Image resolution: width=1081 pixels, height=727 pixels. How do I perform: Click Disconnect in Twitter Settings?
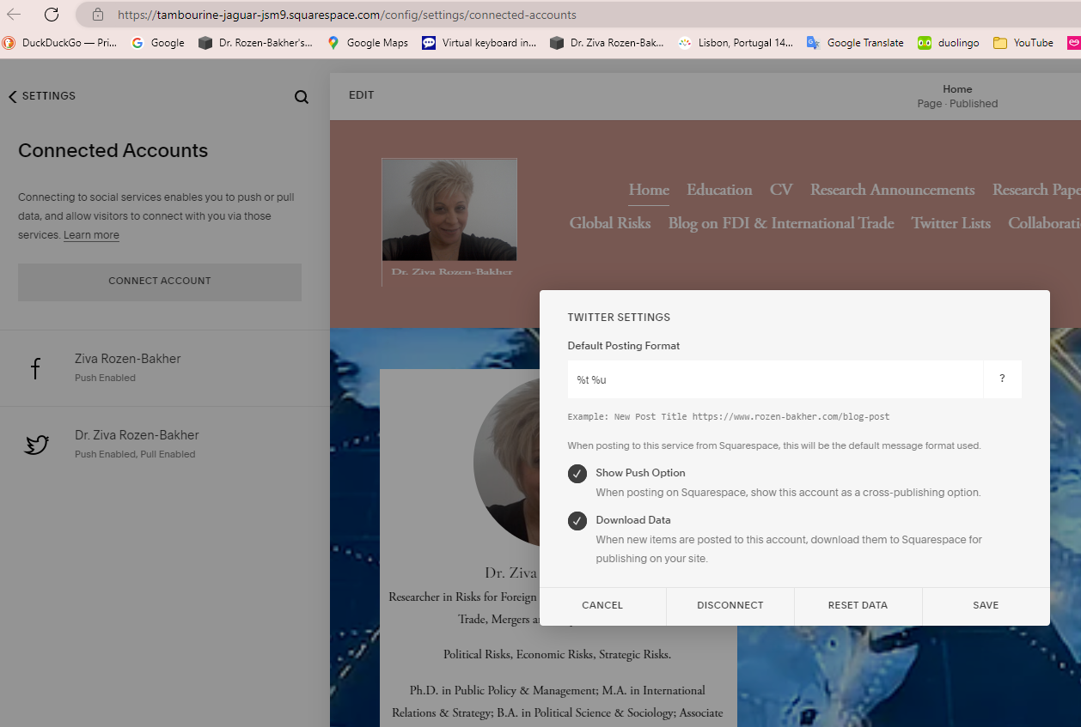(x=730, y=606)
